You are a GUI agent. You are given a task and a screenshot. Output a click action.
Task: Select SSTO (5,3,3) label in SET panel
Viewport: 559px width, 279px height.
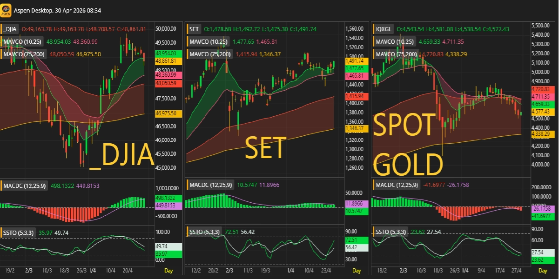coord(204,232)
